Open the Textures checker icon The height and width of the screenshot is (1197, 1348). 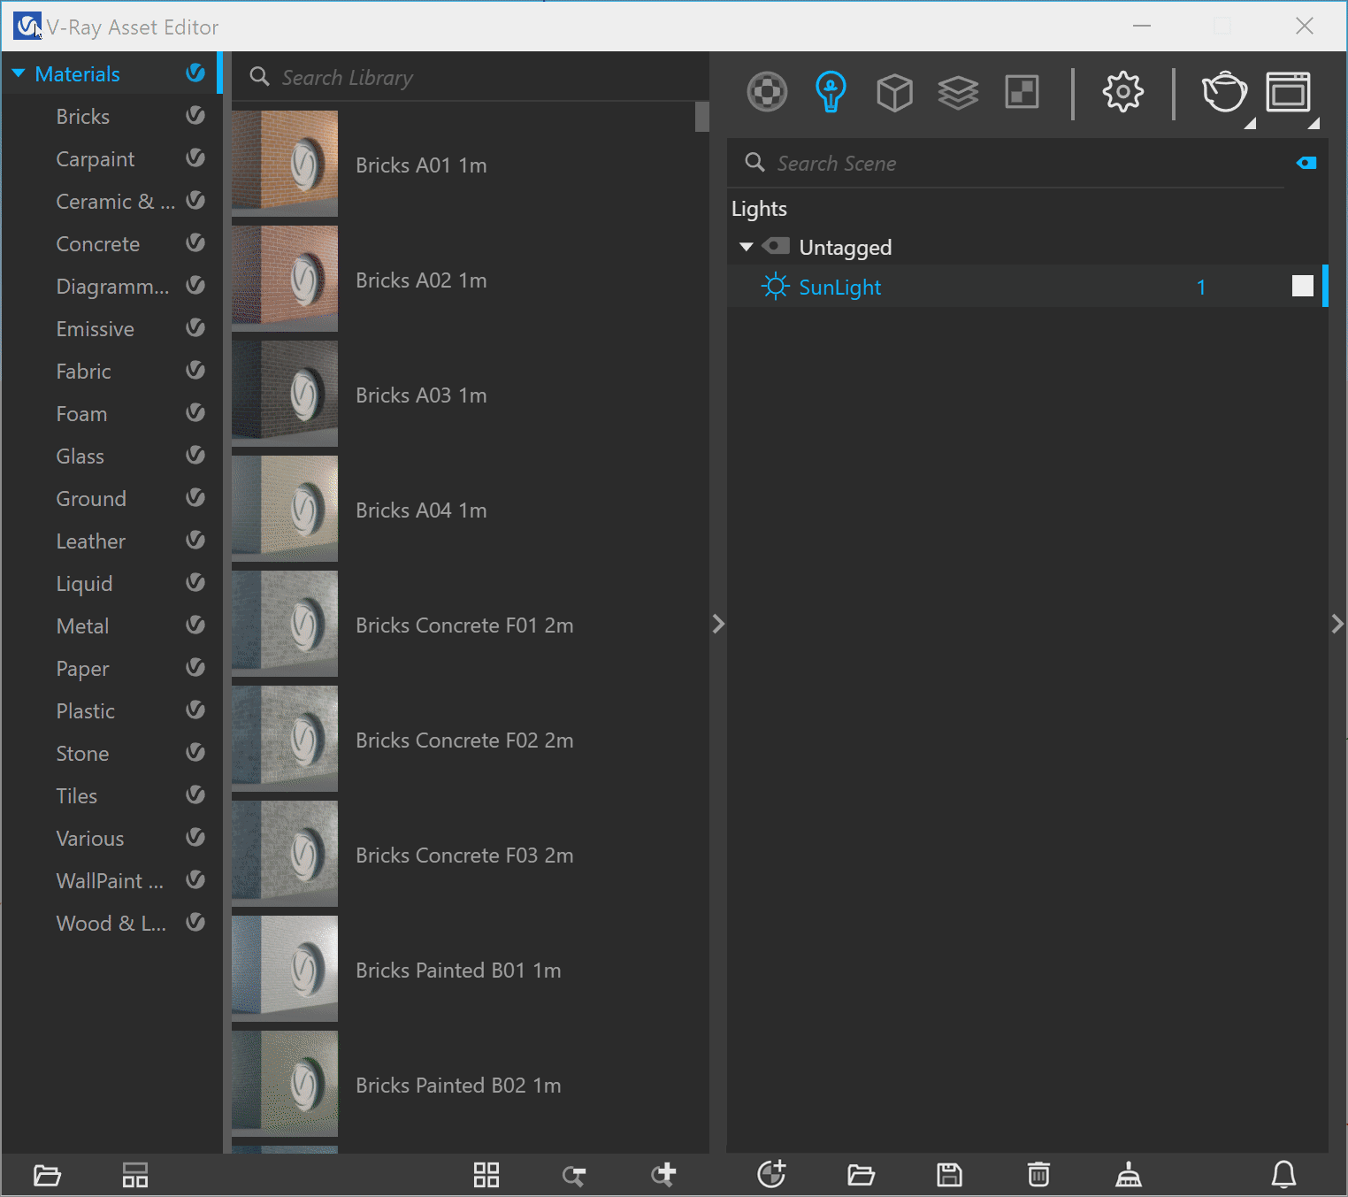(1022, 92)
